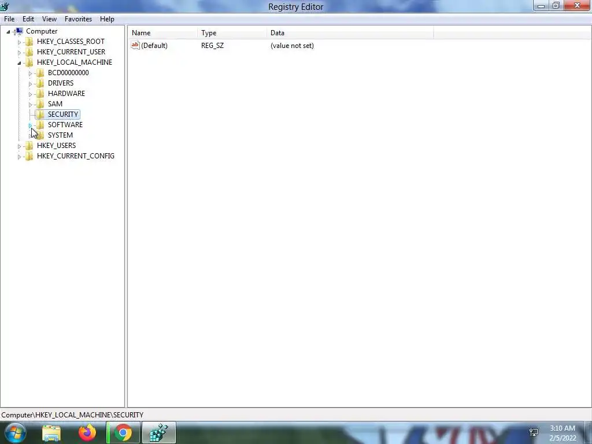This screenshot has width=592, height=444.
Task: Select the HKEY_LOCAL_MACHINE key
Action: [x=75, y=62]
